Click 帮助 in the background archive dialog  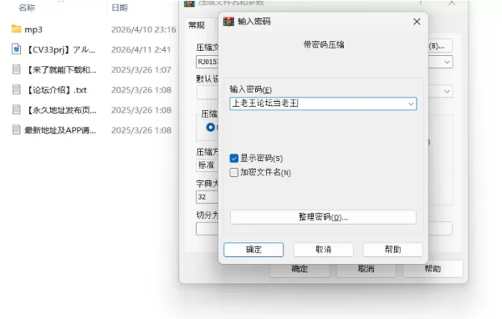[x=433, y=269]
